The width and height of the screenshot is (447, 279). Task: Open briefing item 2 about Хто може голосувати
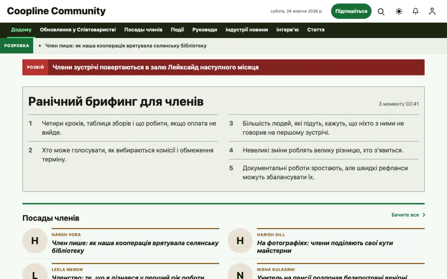pos(123,155)
